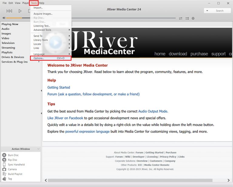Viewport: 233px width, 187px height.
Task: Click the Previous track button
Action: pos(9,11)
